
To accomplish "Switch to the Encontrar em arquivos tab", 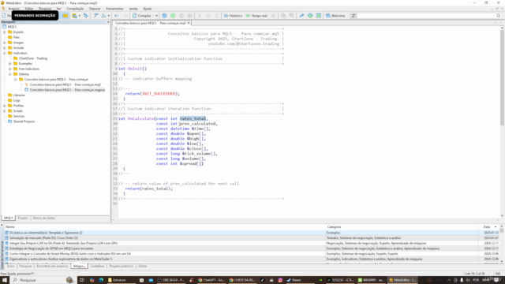I will 53,267.
